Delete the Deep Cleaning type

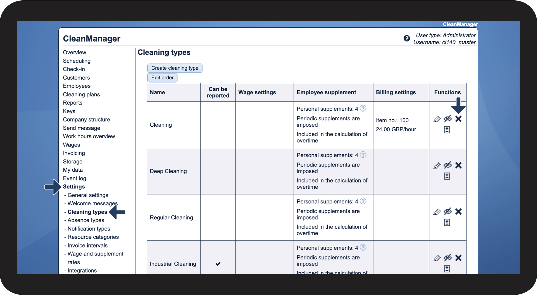pyautogui.click(x=458, y=165)
